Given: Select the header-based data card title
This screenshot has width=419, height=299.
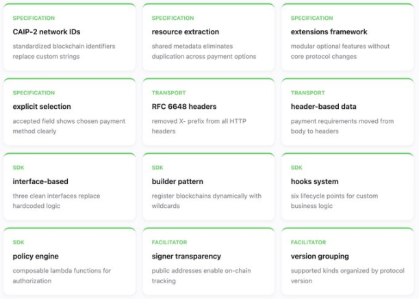Looking at the screenshot, I should coord(323,107).
